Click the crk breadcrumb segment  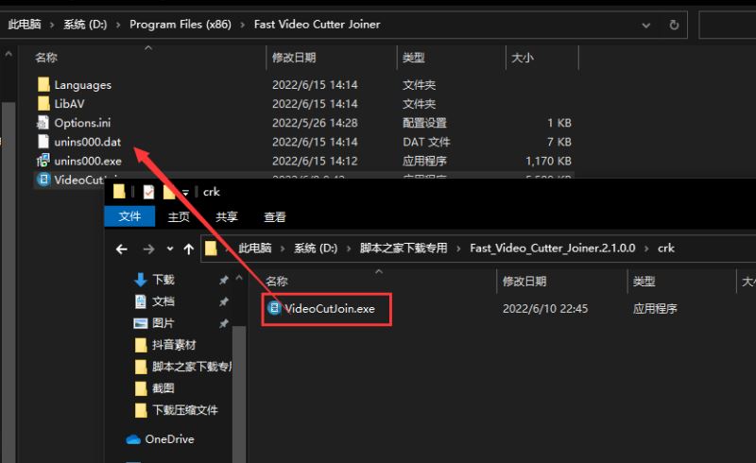(x=666, y=249)
